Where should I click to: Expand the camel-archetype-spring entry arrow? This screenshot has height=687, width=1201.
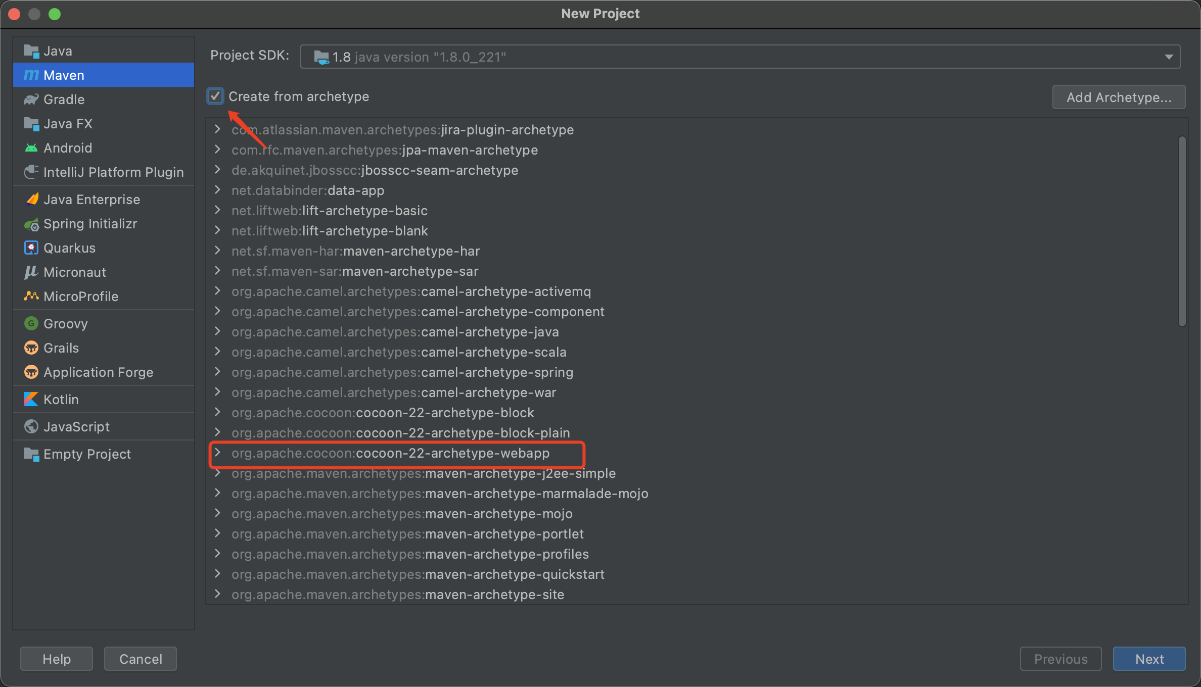(x=217, y=372)
